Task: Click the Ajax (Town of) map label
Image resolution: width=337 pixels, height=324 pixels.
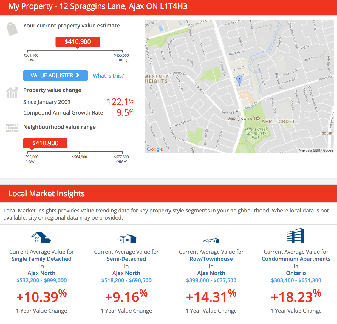Action: (242, 118)
